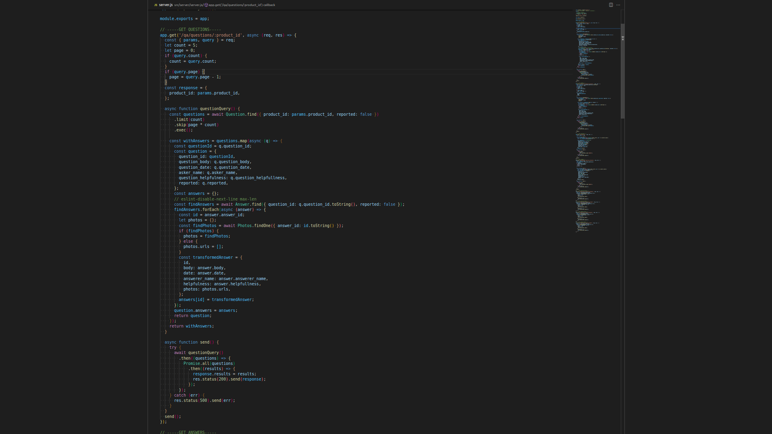Click 'res.status(200).send(response);' line
Viewport: 772px width, 434px height.
point(229,379)
